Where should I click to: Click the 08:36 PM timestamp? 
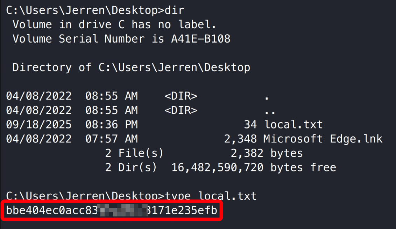click(x=111, y=124)
